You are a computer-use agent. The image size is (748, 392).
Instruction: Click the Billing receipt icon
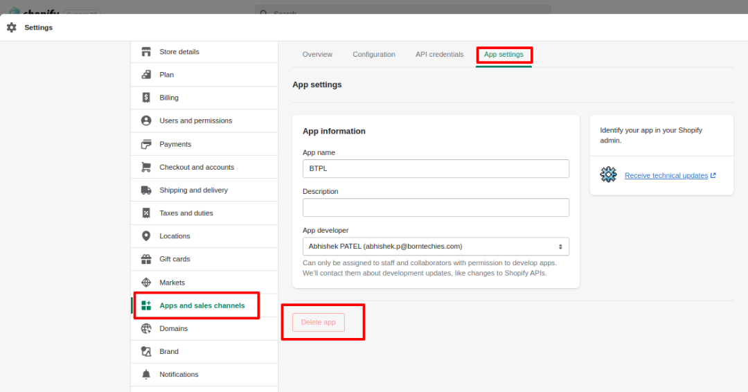pyautogui.click(x=146, y=97)
